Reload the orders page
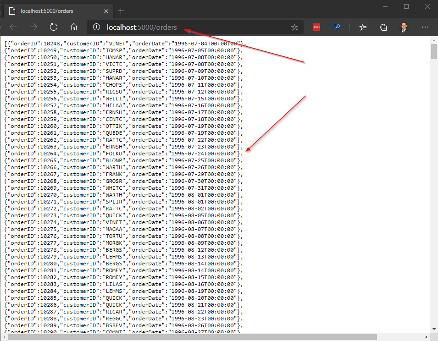This screenshot has width=438, height=341. pyautogui.click(x=54, y=27)
